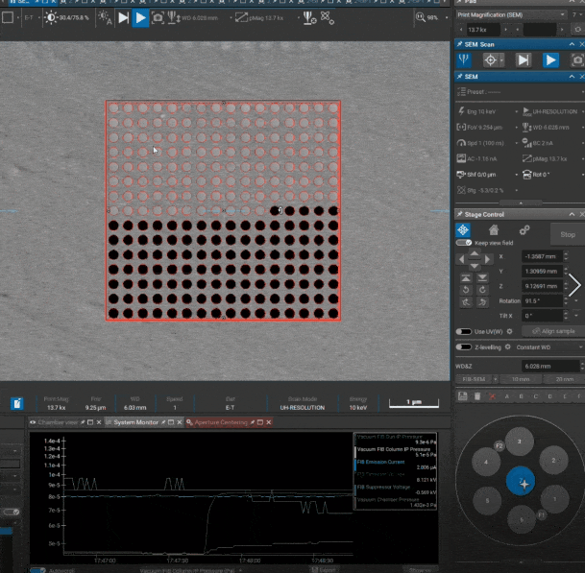Image resolution: width=585 pixels, height=573 pixels.
Task: Enable the Use UV(W) toggle
Action: pos(463,331)
